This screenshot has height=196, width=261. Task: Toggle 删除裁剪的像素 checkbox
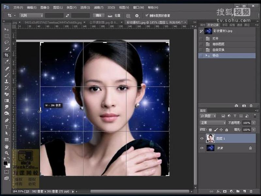point(146,15)
